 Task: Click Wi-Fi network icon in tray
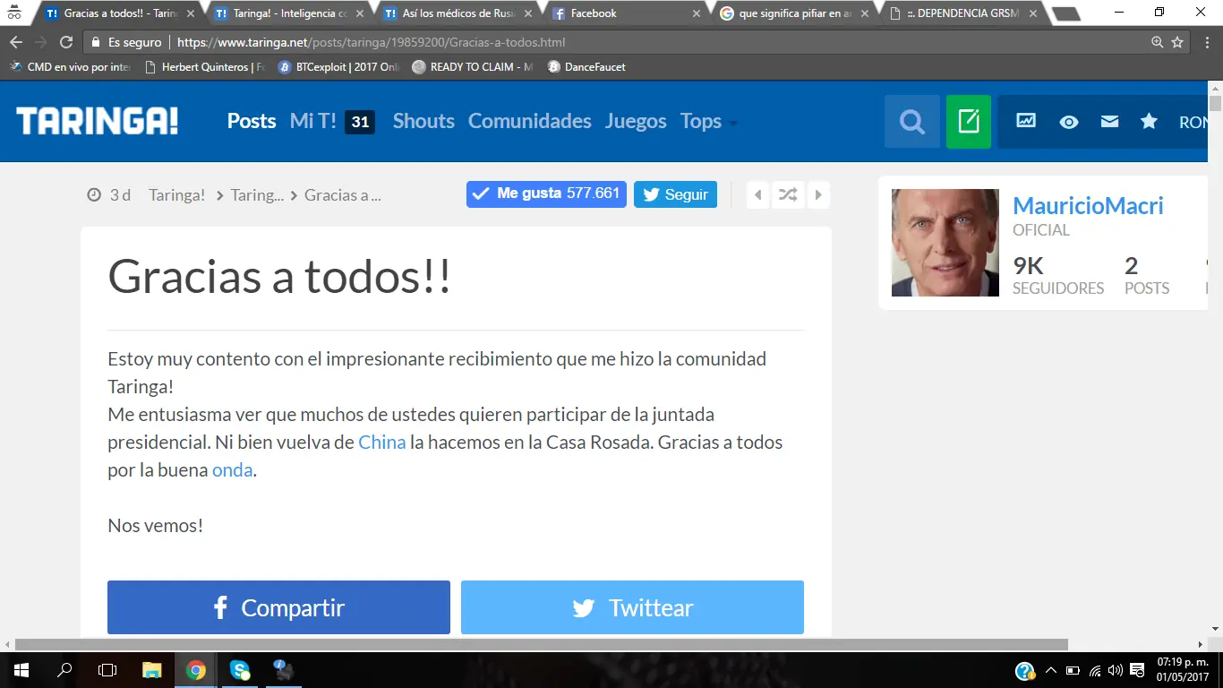[1094, 671]
